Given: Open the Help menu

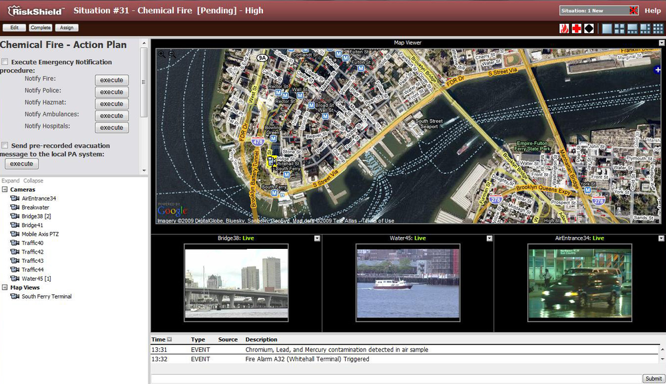Looking at the screenshot, I should (653, 11).
